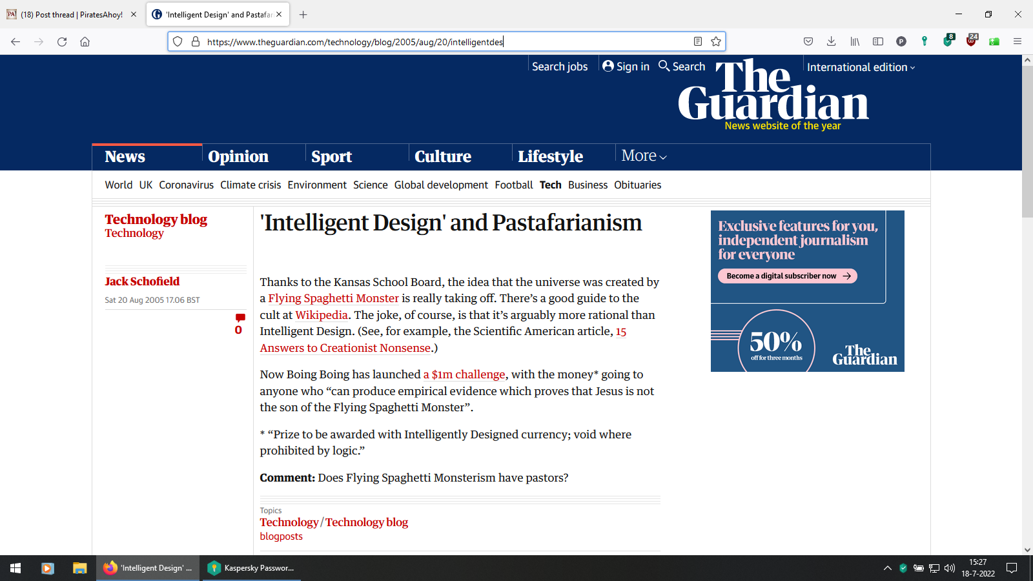Open the taskbar clock and date

click(x=978, y=568)
